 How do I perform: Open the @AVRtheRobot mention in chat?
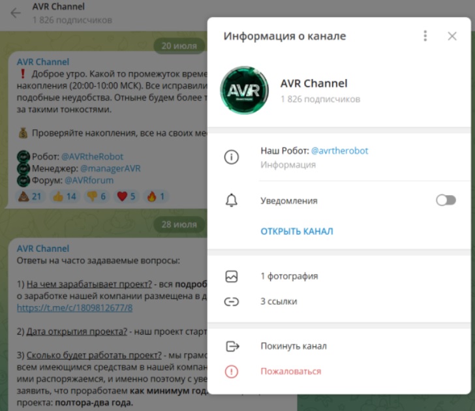(x=92, y=157)
